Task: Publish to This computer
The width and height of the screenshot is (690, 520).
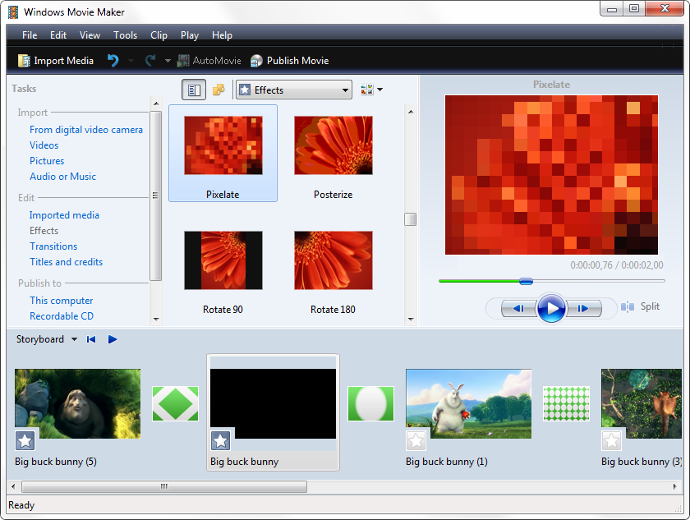Action: click(61, 301)
